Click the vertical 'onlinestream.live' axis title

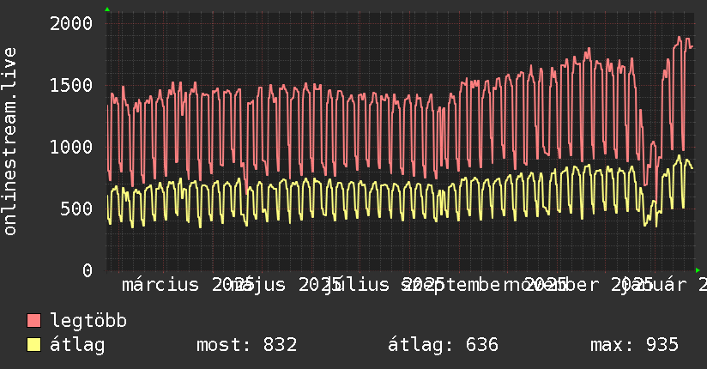[10, 142]
